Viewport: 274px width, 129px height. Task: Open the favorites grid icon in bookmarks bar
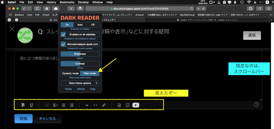[10, 15]
